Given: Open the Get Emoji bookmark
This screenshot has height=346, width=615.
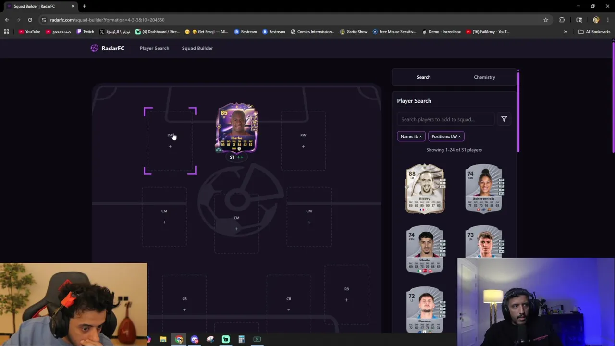Looking at the screenshot, I should (207, 32).
